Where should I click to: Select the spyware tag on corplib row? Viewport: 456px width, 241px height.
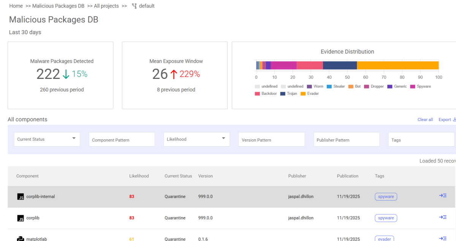click(386, 218)
